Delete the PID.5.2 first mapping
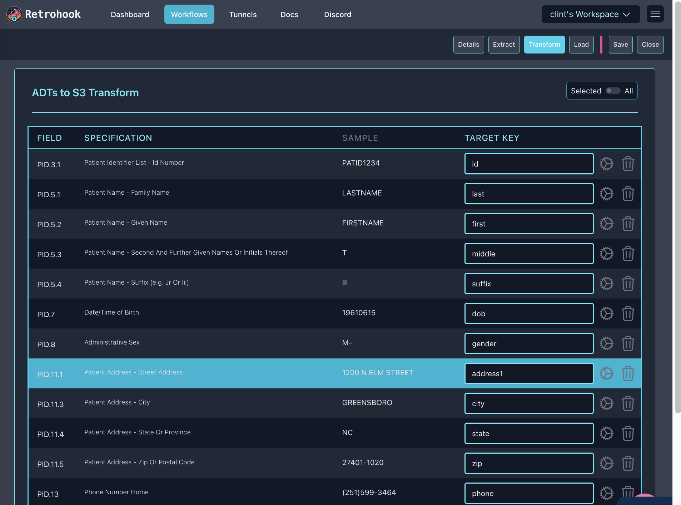Viewport: 681px width, 505px height. pos(628,224)
